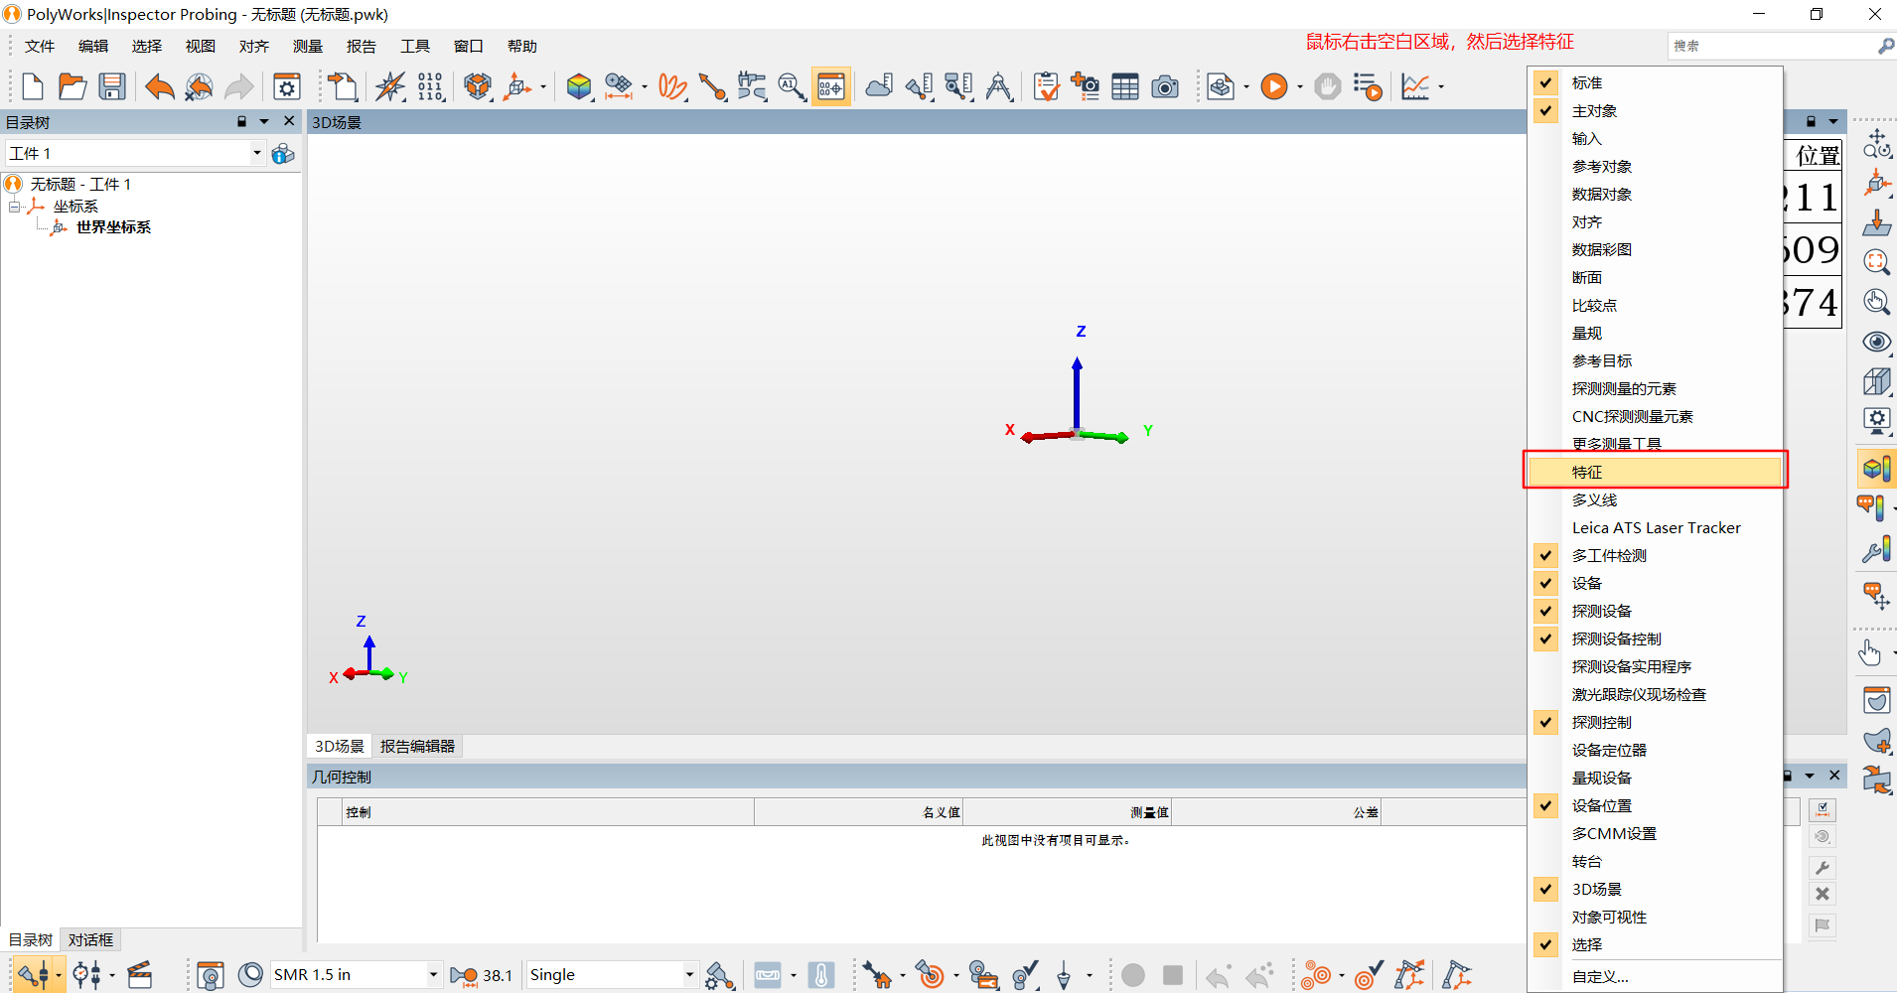Image resolution: width=1897 pixels, height=993 pixels.
Task: Save the current project
Action: pos(111,86)
